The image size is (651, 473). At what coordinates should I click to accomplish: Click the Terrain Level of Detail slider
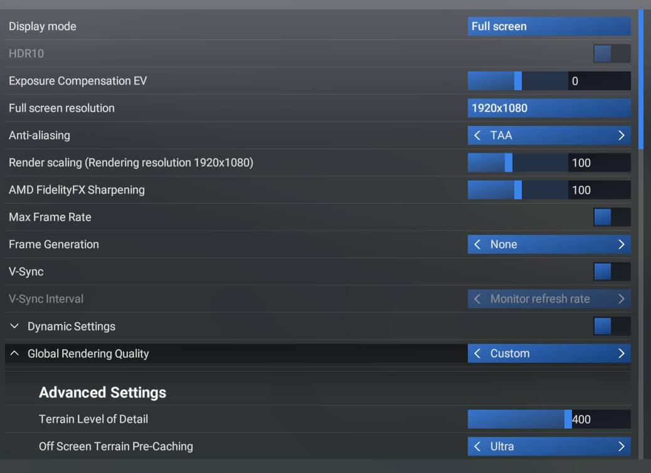(518, 419)
